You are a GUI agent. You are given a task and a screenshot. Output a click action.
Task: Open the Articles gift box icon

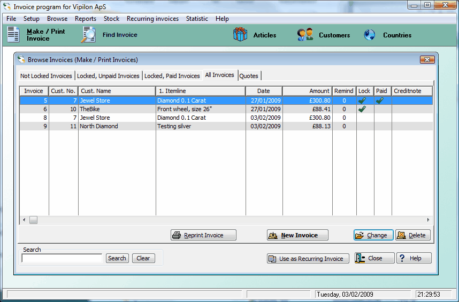point(240,35)
